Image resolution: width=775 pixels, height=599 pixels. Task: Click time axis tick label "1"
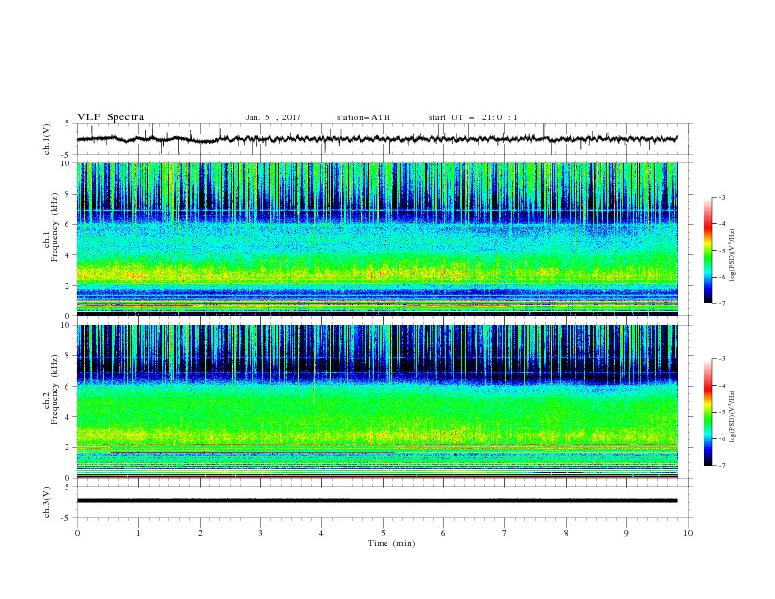(x=138, y=533)
